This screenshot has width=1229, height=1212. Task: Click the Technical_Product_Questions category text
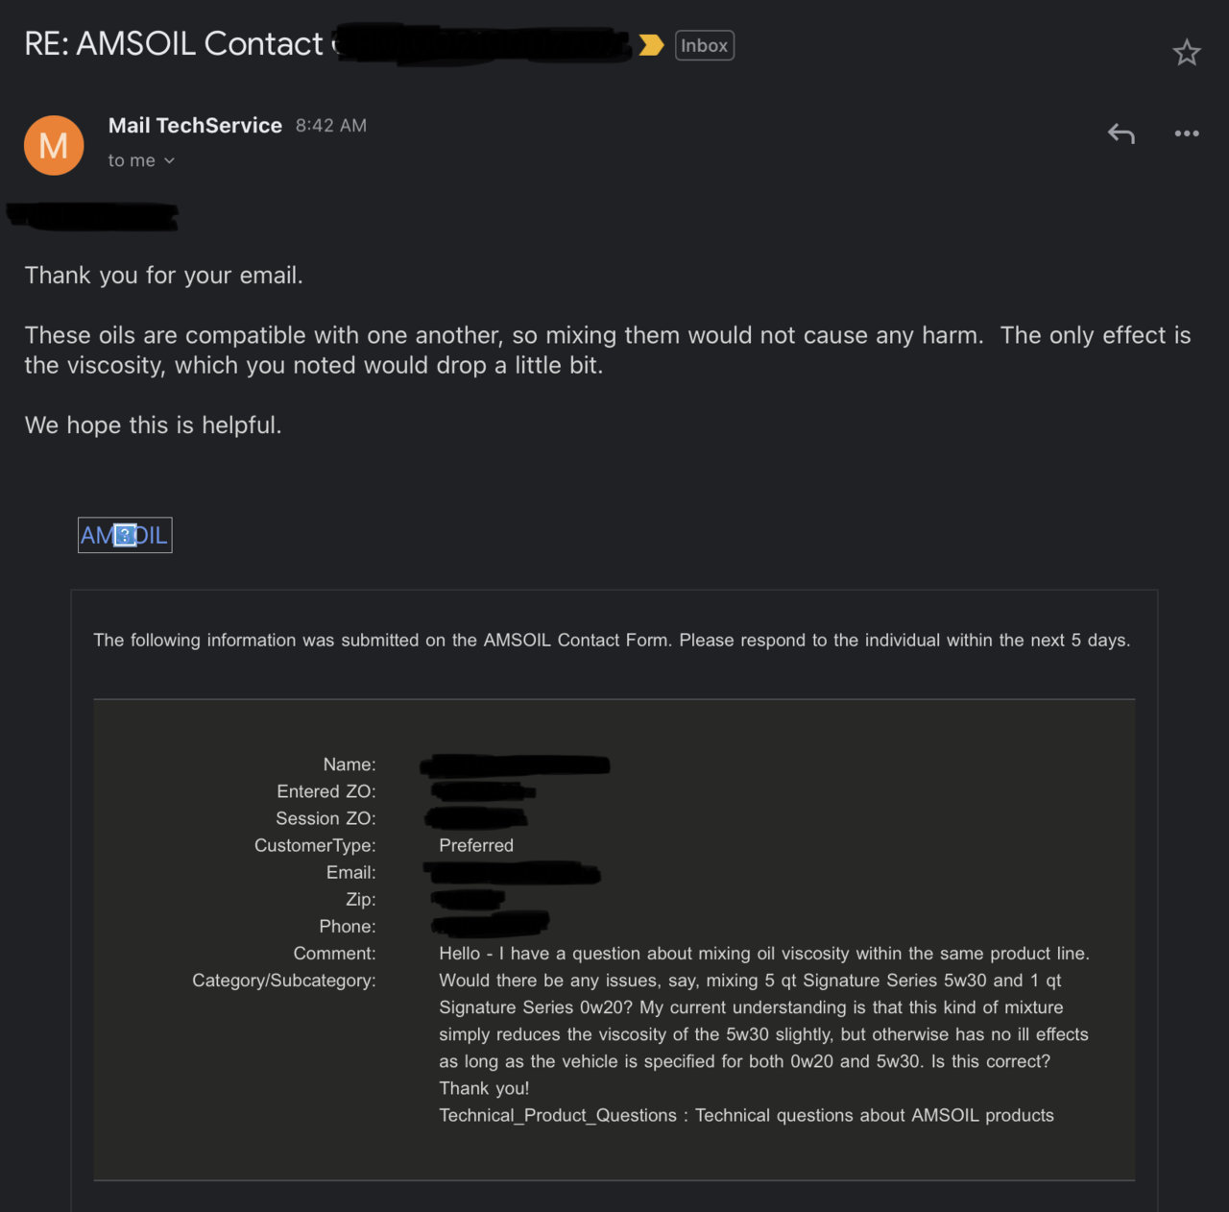pyautogui.click(x=558, y=1115)
